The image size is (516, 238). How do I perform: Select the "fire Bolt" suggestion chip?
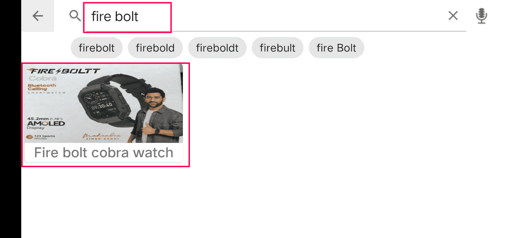(x=336, y=48)
